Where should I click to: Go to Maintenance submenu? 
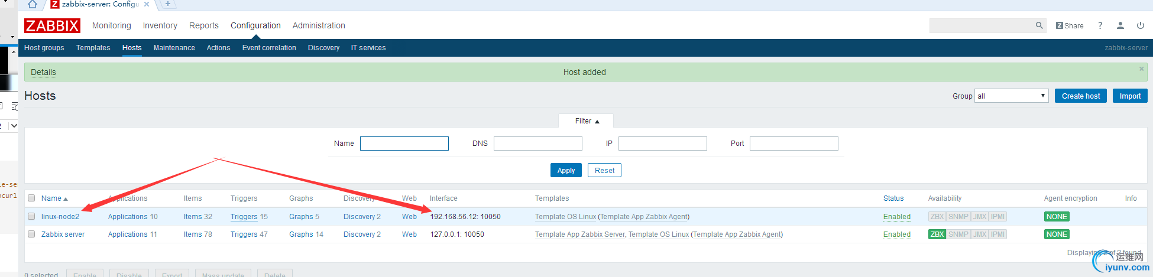click(x=174, y=48)
